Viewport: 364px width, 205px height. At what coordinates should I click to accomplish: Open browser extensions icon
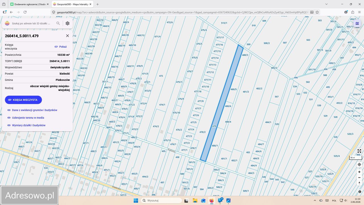(353, 12)
